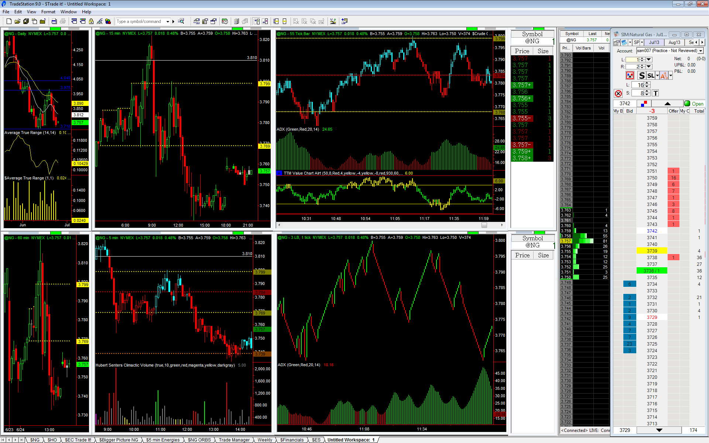Screen dimensions: 709x443
Task: Click the yellow 3739 price cell
Action: click(x=652, y=251)
